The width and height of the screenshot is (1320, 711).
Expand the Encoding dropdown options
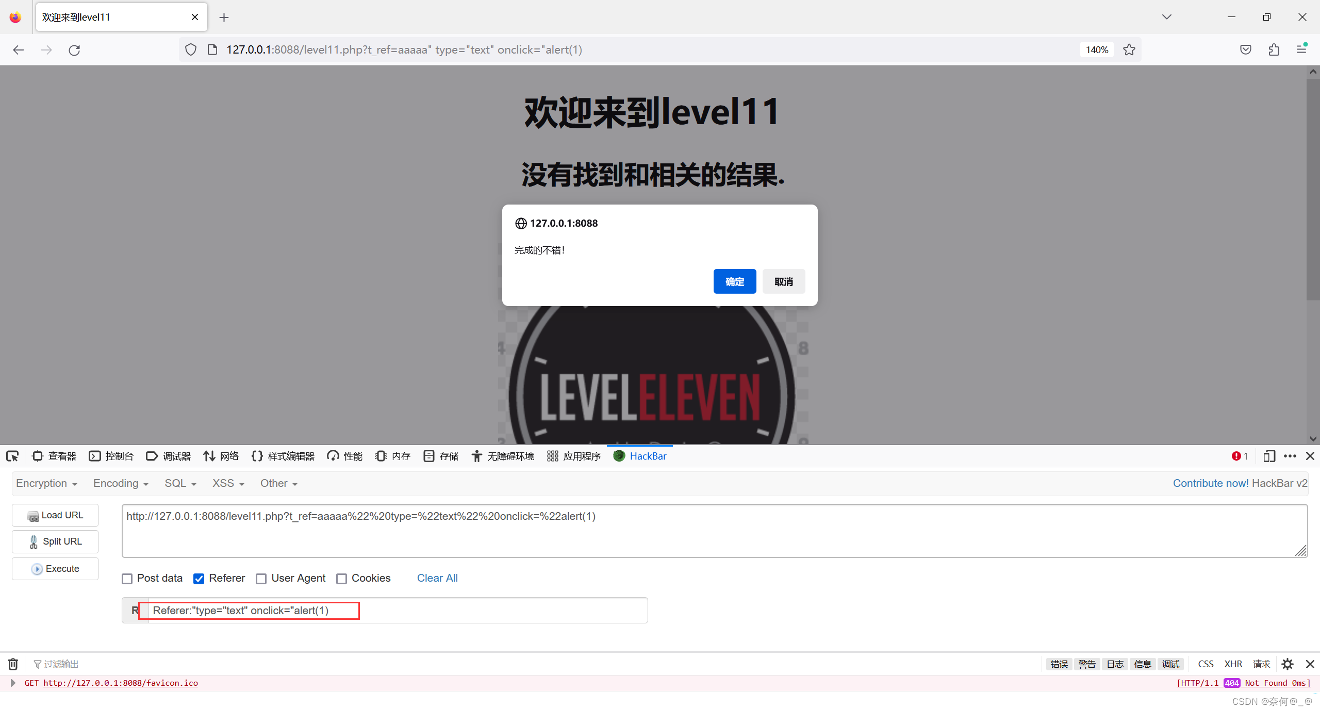pyautogui.click(x=120, y=482)
